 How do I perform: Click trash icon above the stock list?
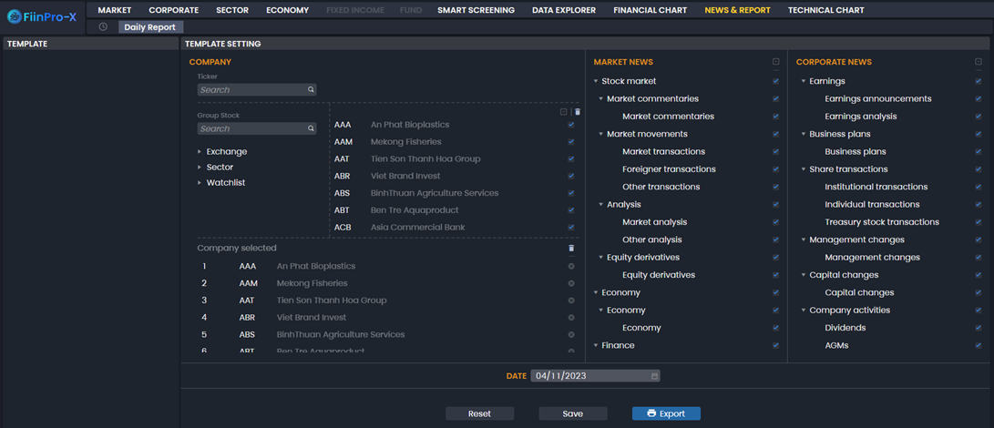(577, 112)
